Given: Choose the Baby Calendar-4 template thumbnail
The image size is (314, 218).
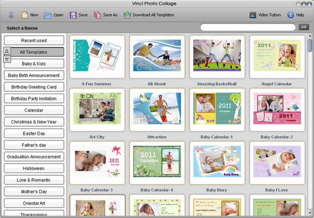Looking at the screenshot, I should coord(157,163).
